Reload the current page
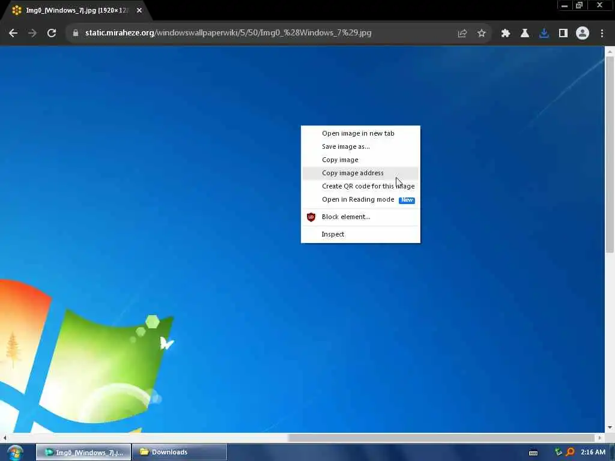The height and width of the screenshot is (461, 615). (x=52, y=34)
